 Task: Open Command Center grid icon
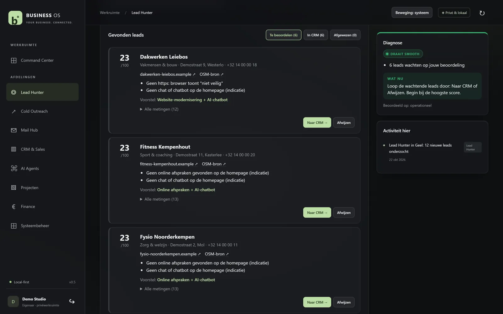click(x=14, y=60)
